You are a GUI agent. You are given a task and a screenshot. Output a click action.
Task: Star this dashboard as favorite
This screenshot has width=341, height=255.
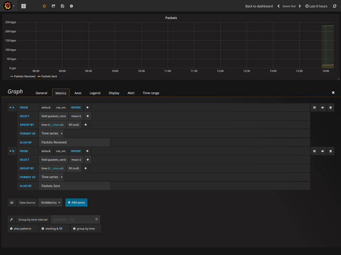[44, 6]
